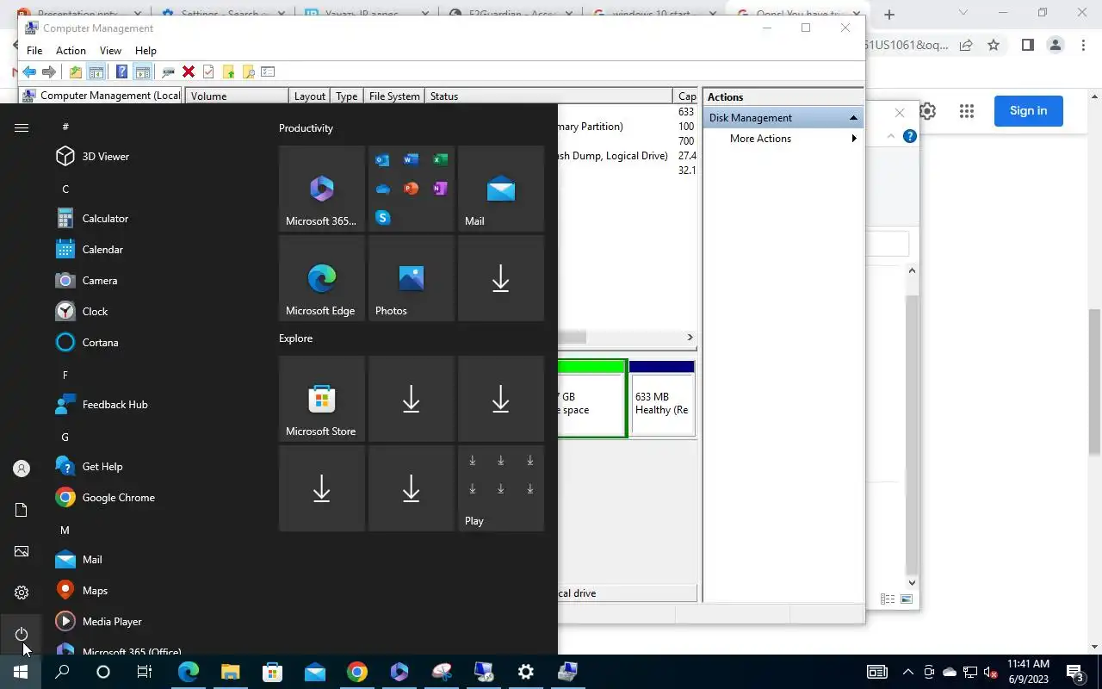Click the Up one level folder icon
The height and width of the screenshot is (689, 1102).
click(76, 72)
